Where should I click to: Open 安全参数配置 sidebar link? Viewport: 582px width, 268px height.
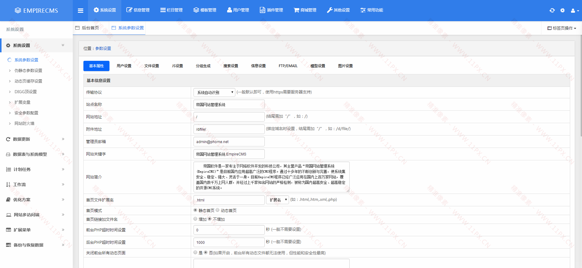point(26,113)
